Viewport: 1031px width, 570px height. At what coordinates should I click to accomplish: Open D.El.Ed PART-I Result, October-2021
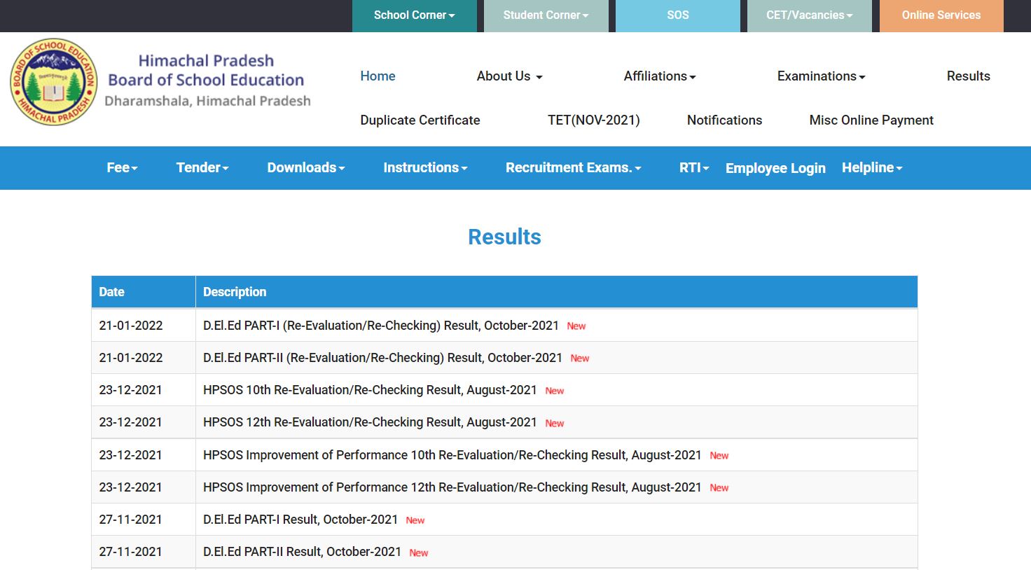click(x=300, y=520)
